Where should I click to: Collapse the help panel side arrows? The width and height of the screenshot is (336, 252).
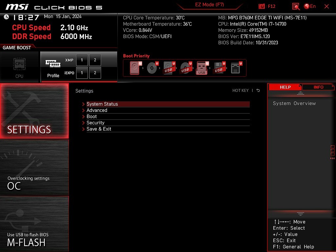332,158
